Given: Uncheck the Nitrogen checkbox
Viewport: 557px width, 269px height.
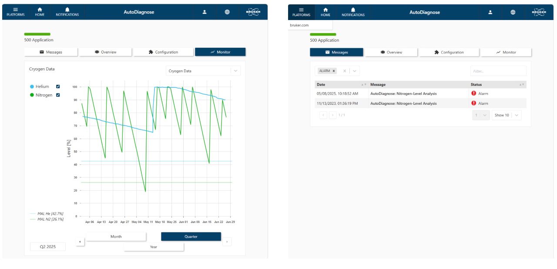Looking at the screenshot, I should coord(58,95).
